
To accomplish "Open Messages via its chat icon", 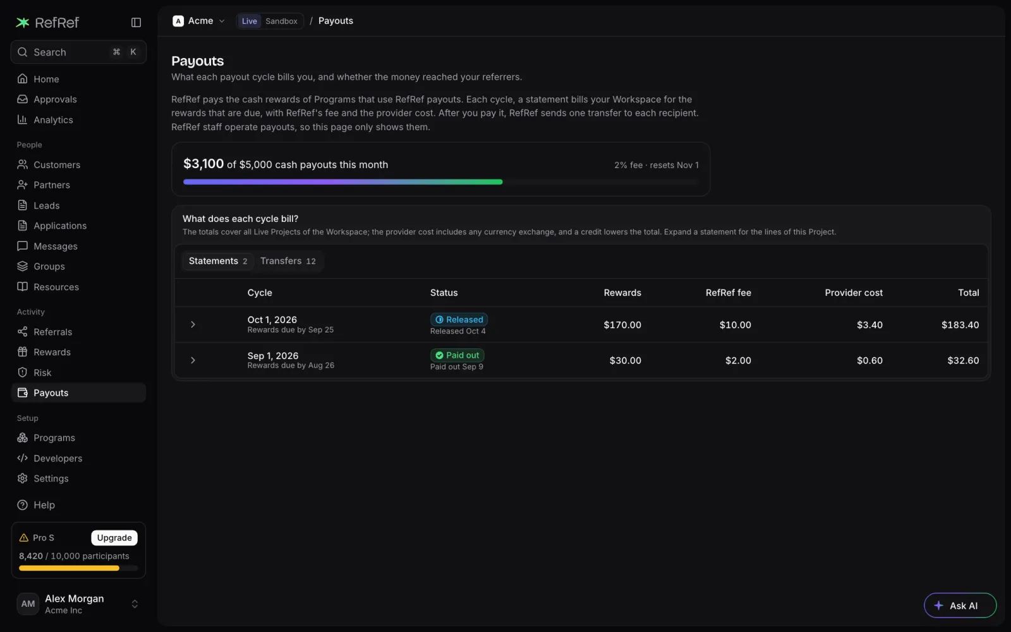I will click(x=23, y=246).
